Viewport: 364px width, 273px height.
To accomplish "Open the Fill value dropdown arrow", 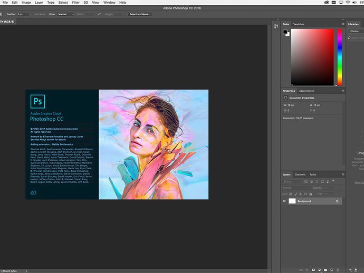I will coord(332,194).
